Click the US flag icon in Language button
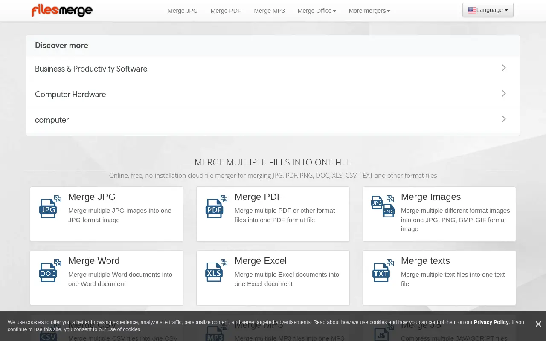 pos(472,10)
